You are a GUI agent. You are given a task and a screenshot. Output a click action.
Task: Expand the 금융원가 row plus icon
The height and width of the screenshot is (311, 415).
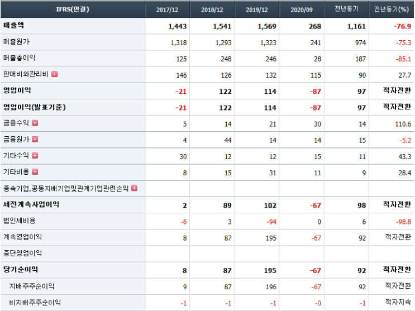point(35,139)
